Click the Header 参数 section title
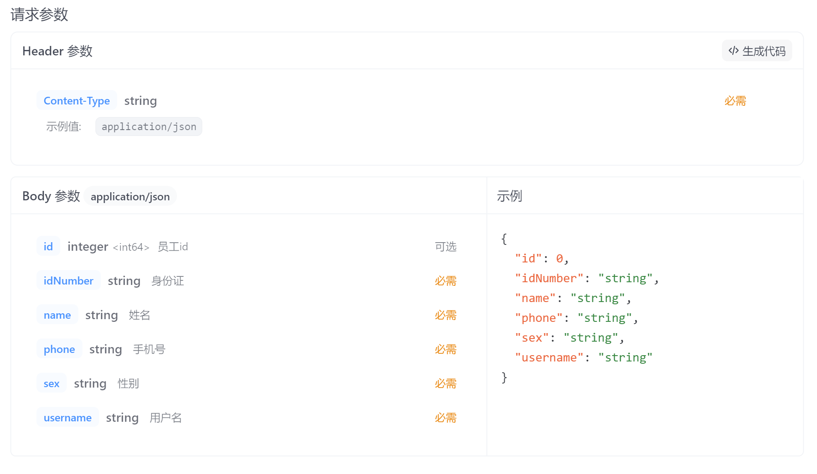This screenshot has height=474, width=817. point(57,51)
